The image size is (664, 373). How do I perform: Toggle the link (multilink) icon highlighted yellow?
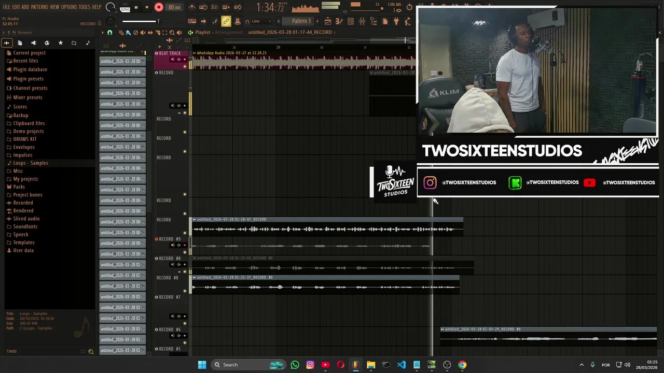[x=226, y=21]
